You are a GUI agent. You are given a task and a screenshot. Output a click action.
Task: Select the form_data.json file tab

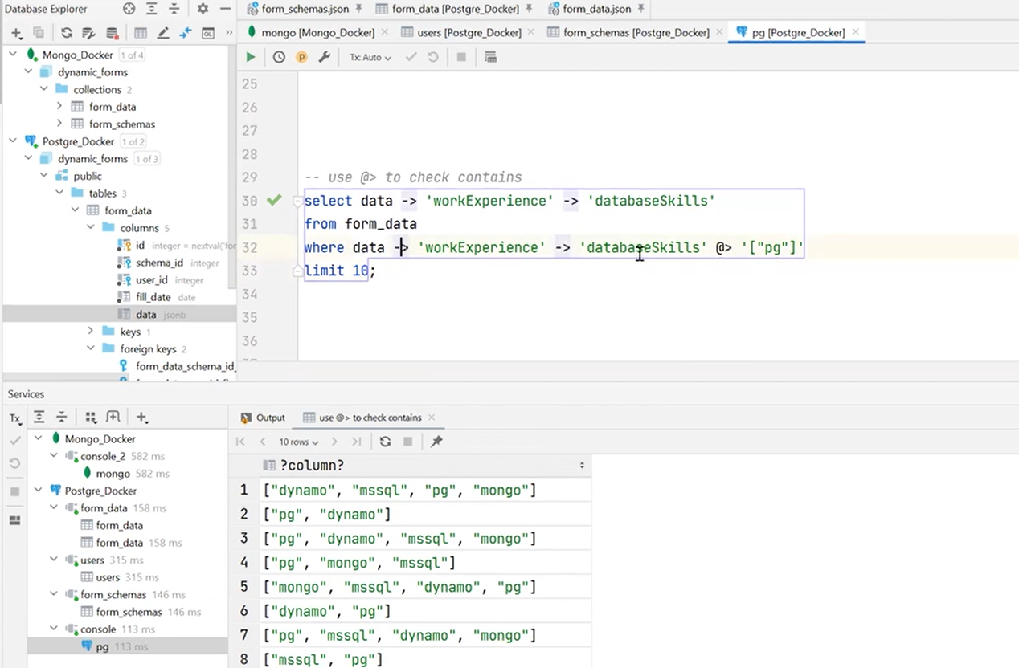(597, 9)
